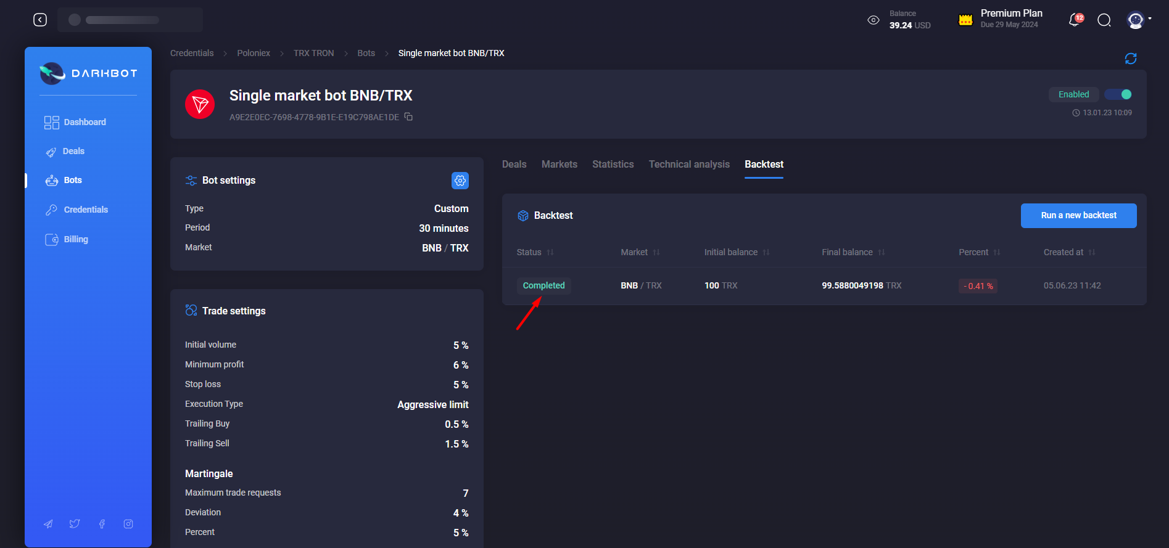Click the 99.5880049198 TRX final balance

point(862,285)
